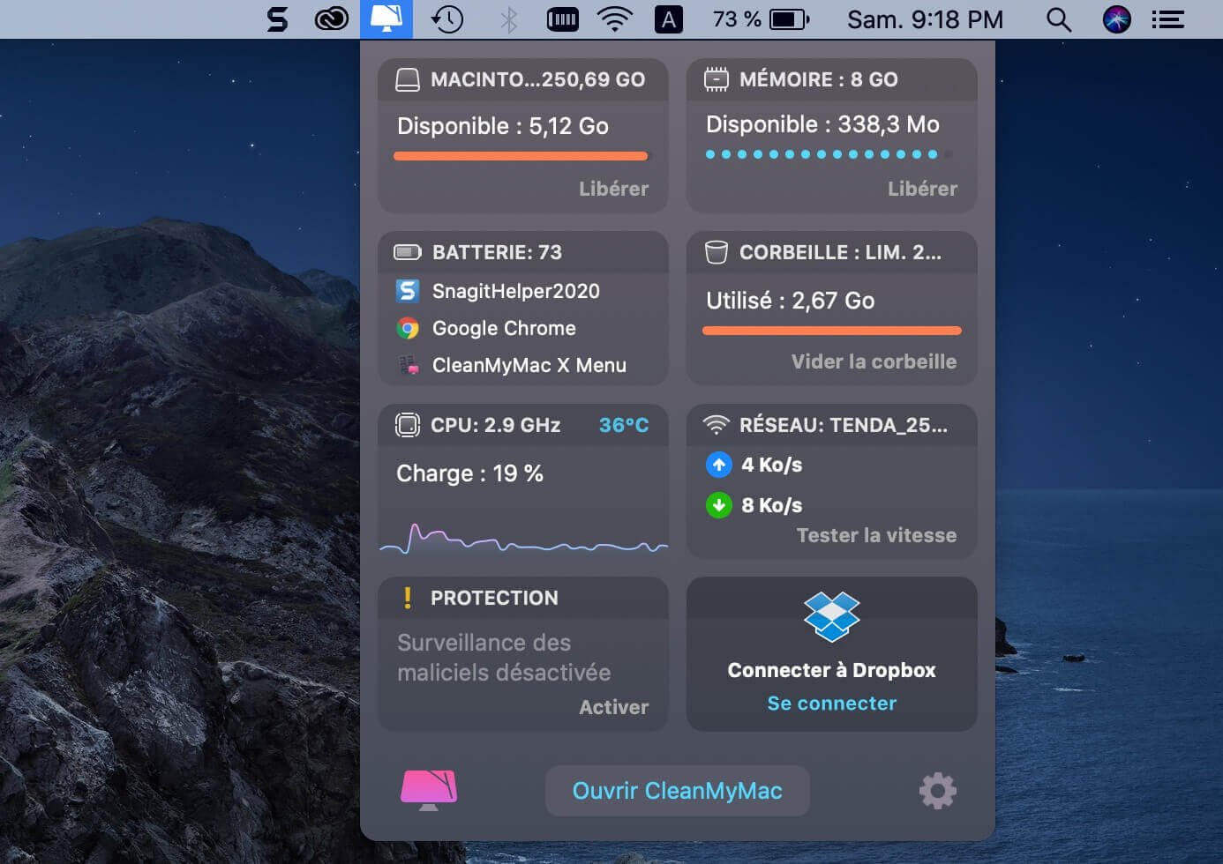The width and height of the screenshot is (1223, 864).
Task: Click CPU: 2.9 GHz header text
Action: click(x=495, y=425)
